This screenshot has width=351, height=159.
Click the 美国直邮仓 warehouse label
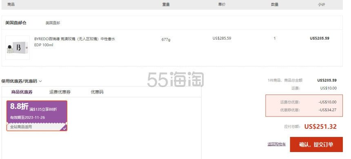pyautogui.click(x=16, y=22)
